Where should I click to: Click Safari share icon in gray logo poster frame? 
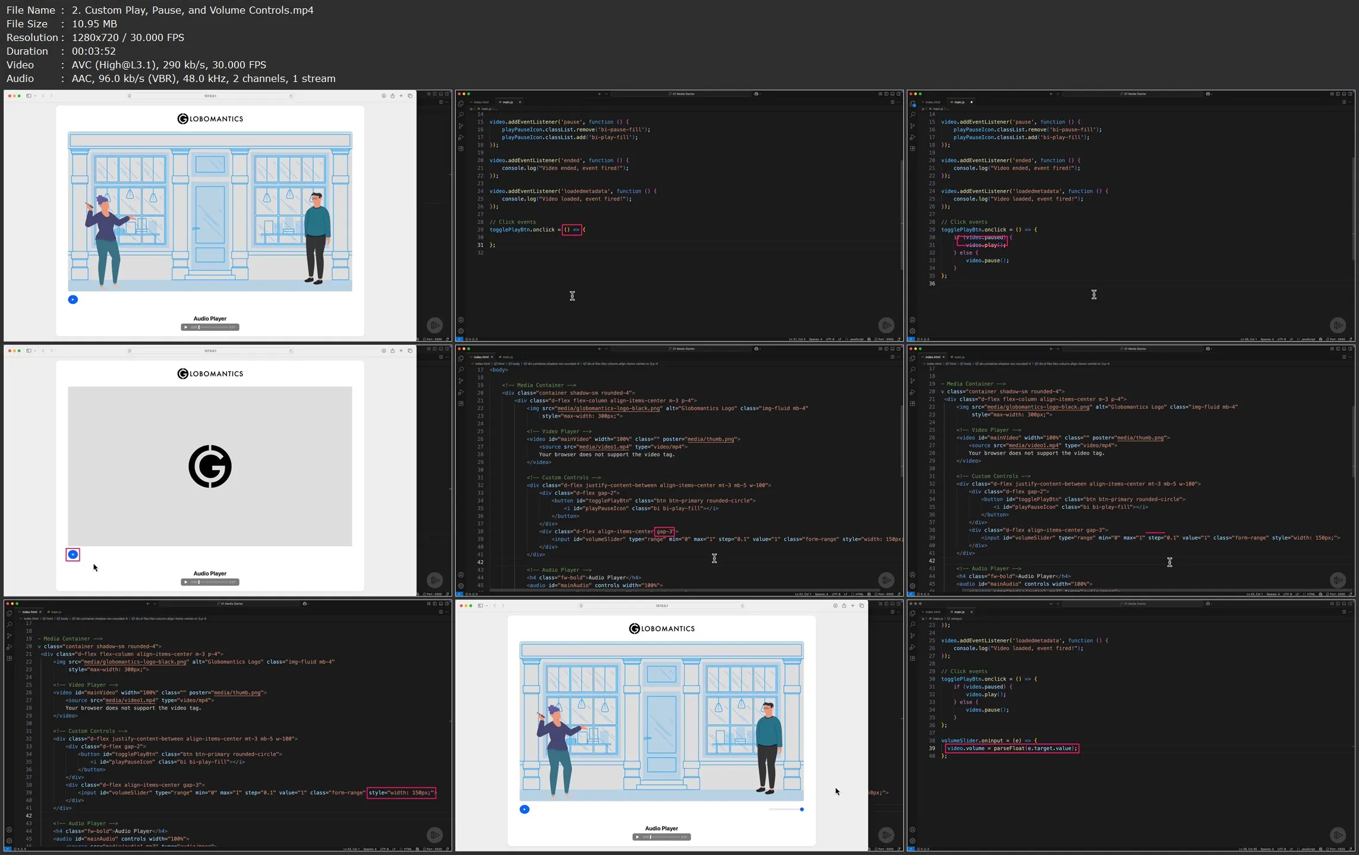pyautogui.click(x=392, y=351)
